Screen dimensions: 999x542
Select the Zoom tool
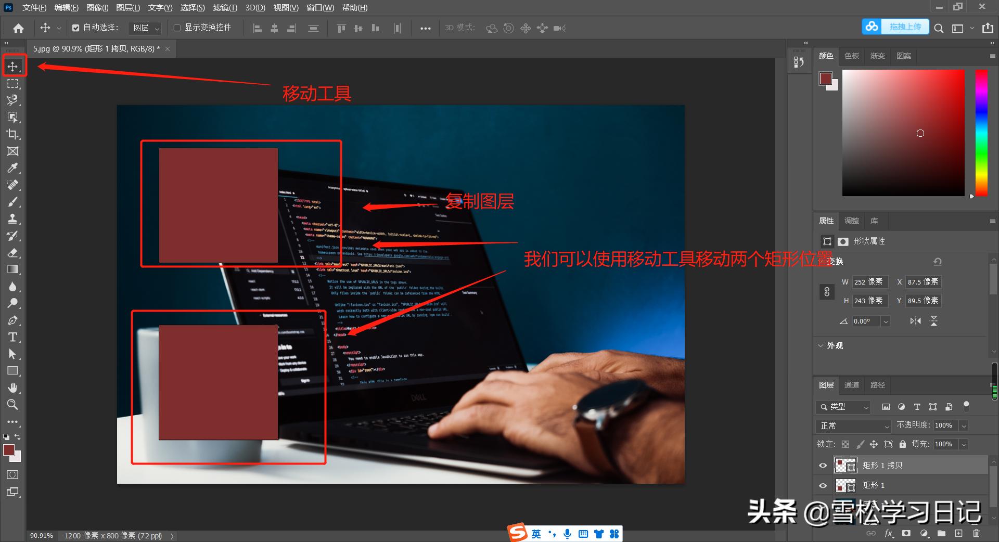(x=13, y=405)
